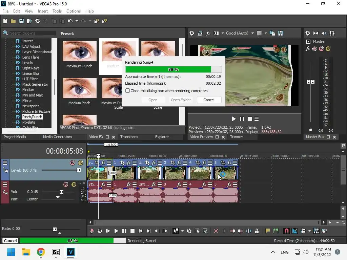
Task: Expand the undo history dropdown arrow
Action: click(77, 21)
